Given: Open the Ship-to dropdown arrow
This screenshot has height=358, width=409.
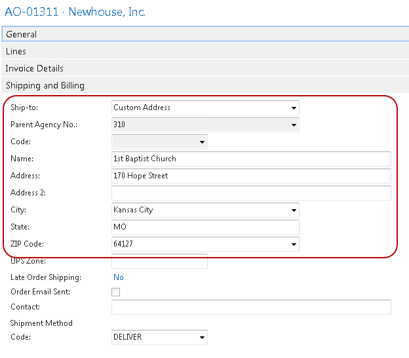Looking at the screenshot, I should (294, 108).
